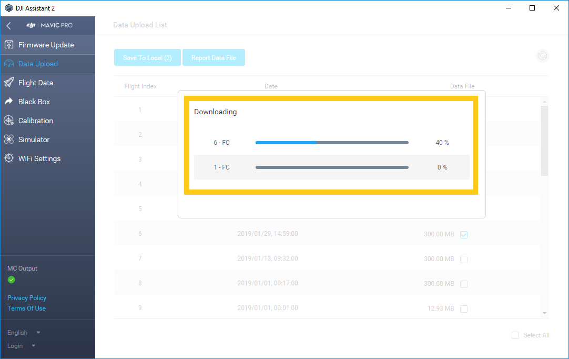Select Data Upload in the sidebar
This screenshot has width=569, height=359.
point(48,64)
